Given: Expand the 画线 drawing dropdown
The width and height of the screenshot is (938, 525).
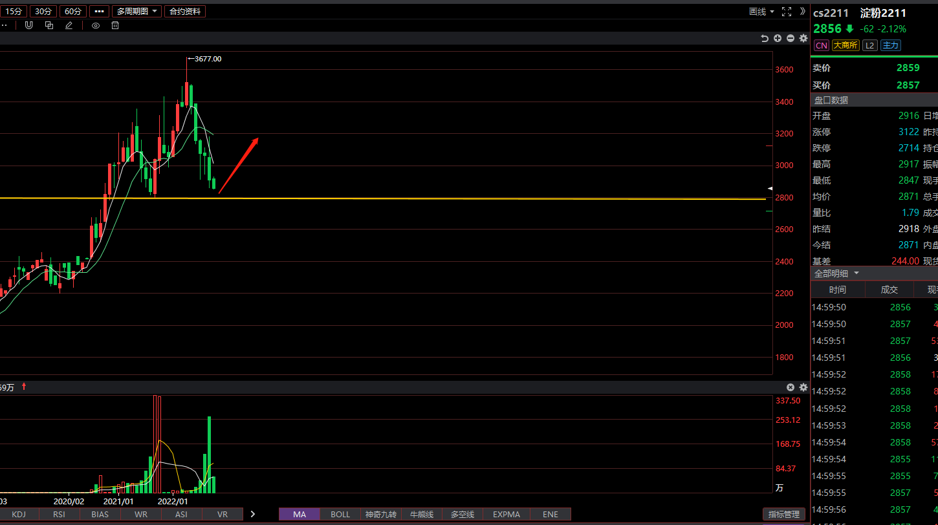Looking at the screenshot, I should click(x=761, y=12).
